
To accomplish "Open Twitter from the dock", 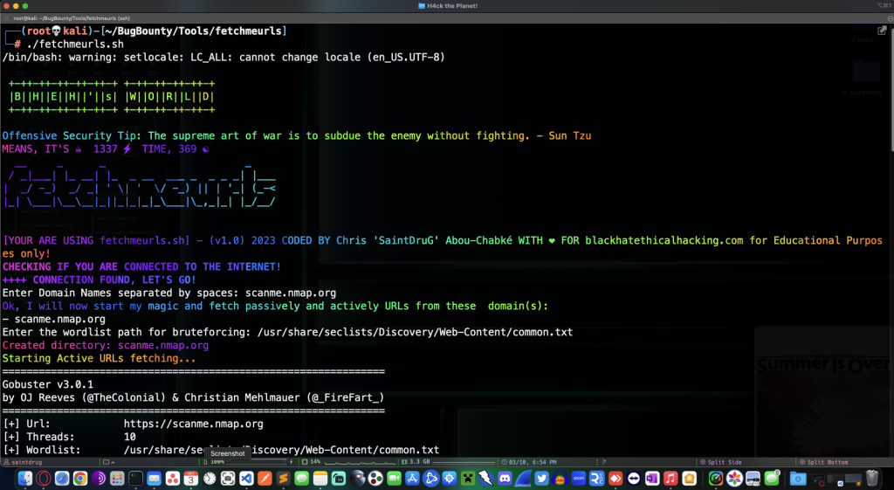I will click(541, 478).
